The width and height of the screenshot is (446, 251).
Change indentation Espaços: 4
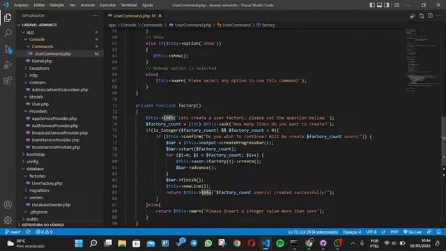(x=352, y=232)
